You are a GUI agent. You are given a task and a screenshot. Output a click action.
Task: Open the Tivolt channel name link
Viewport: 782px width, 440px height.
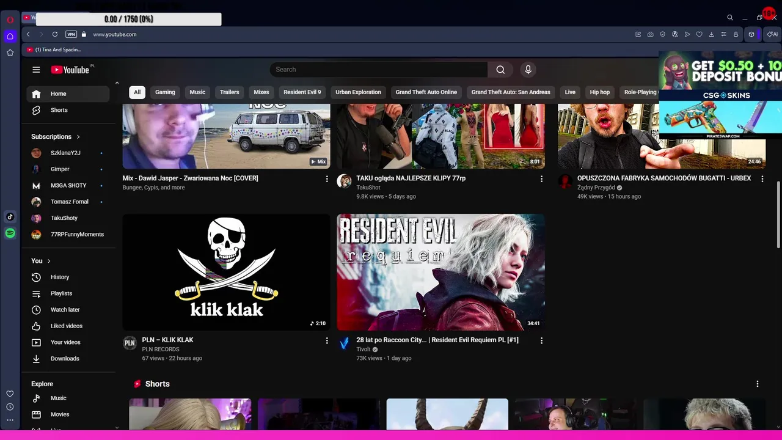pos(364,350)
